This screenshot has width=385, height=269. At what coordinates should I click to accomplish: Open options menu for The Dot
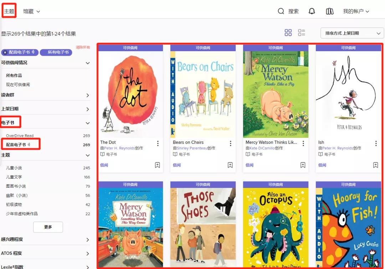158,144
